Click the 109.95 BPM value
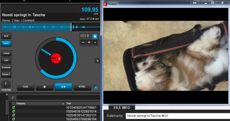This screenshot has width=230, height=121. click(x=90, y=10)
